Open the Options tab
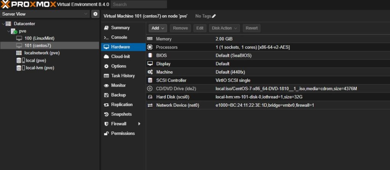 123,66
